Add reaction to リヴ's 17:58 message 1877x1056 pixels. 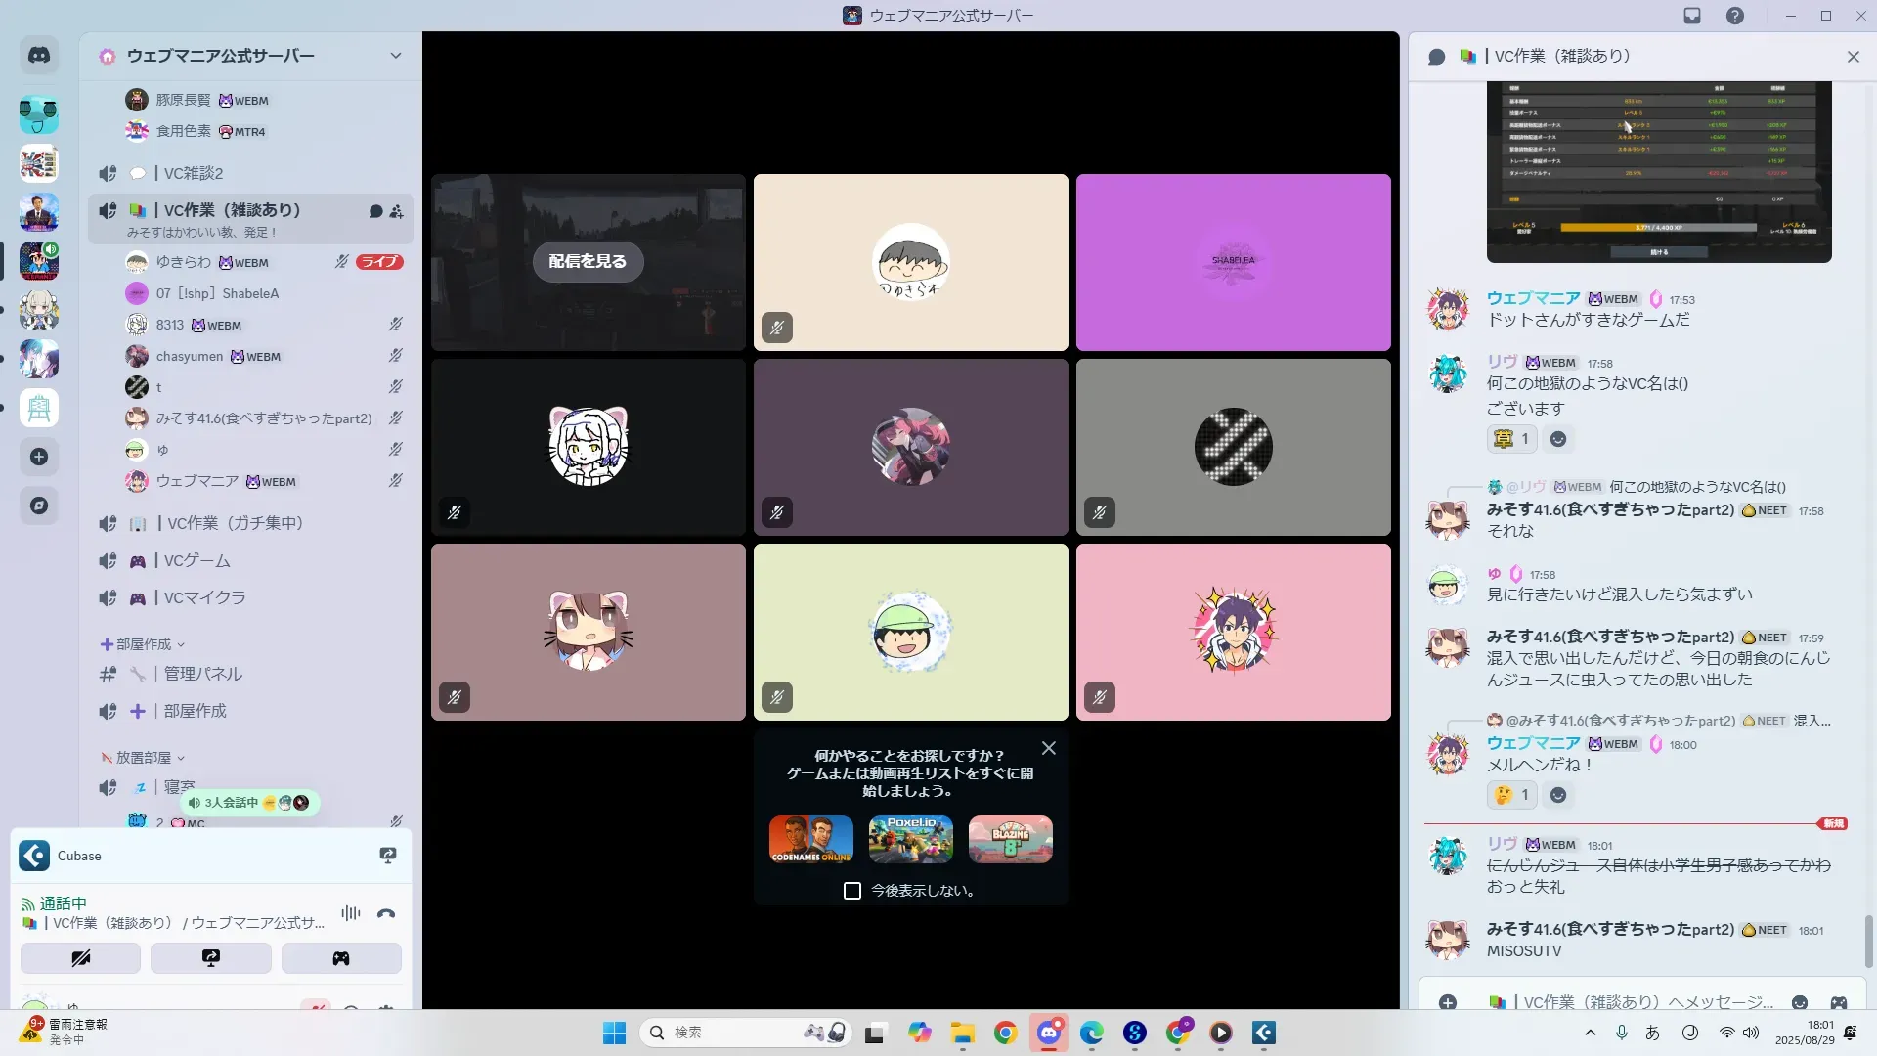[1558, 440]
